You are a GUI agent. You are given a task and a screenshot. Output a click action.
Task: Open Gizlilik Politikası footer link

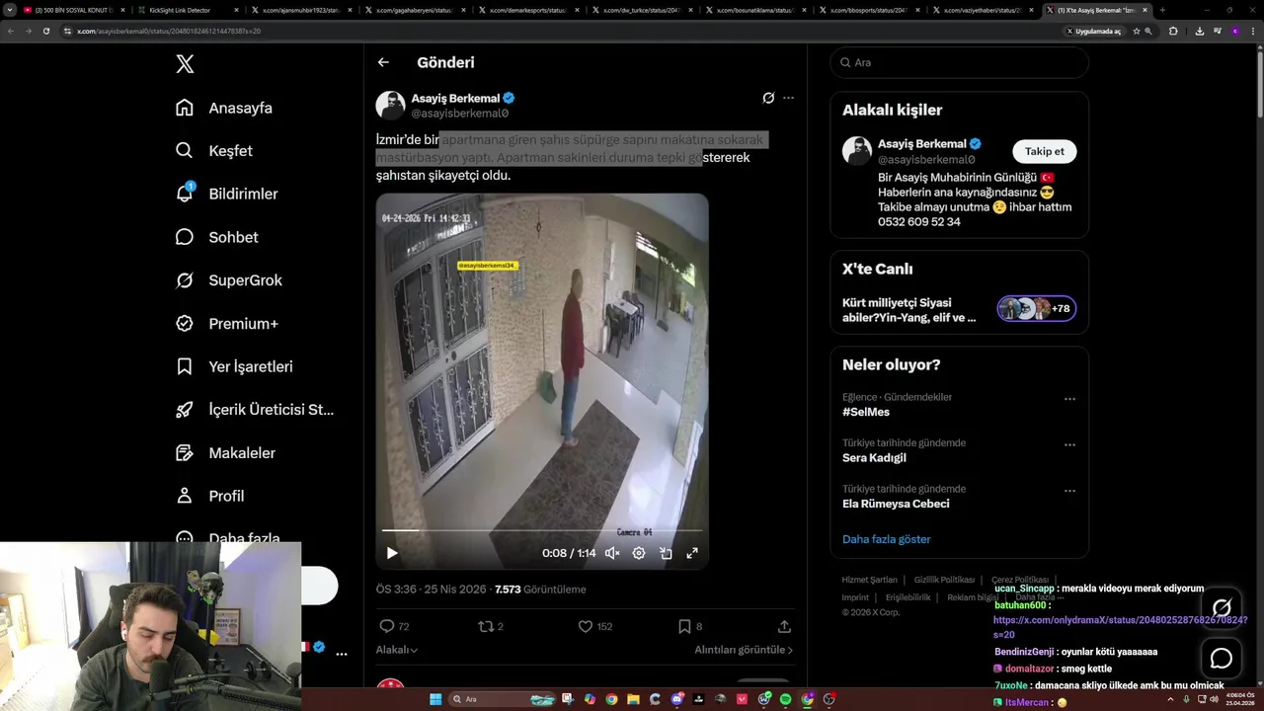pos(944,580)
